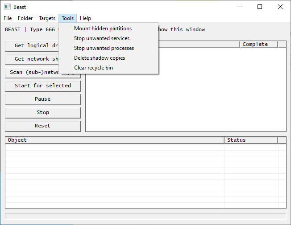Click the Stop button
The image size is (291, 225).
[43, 112]
